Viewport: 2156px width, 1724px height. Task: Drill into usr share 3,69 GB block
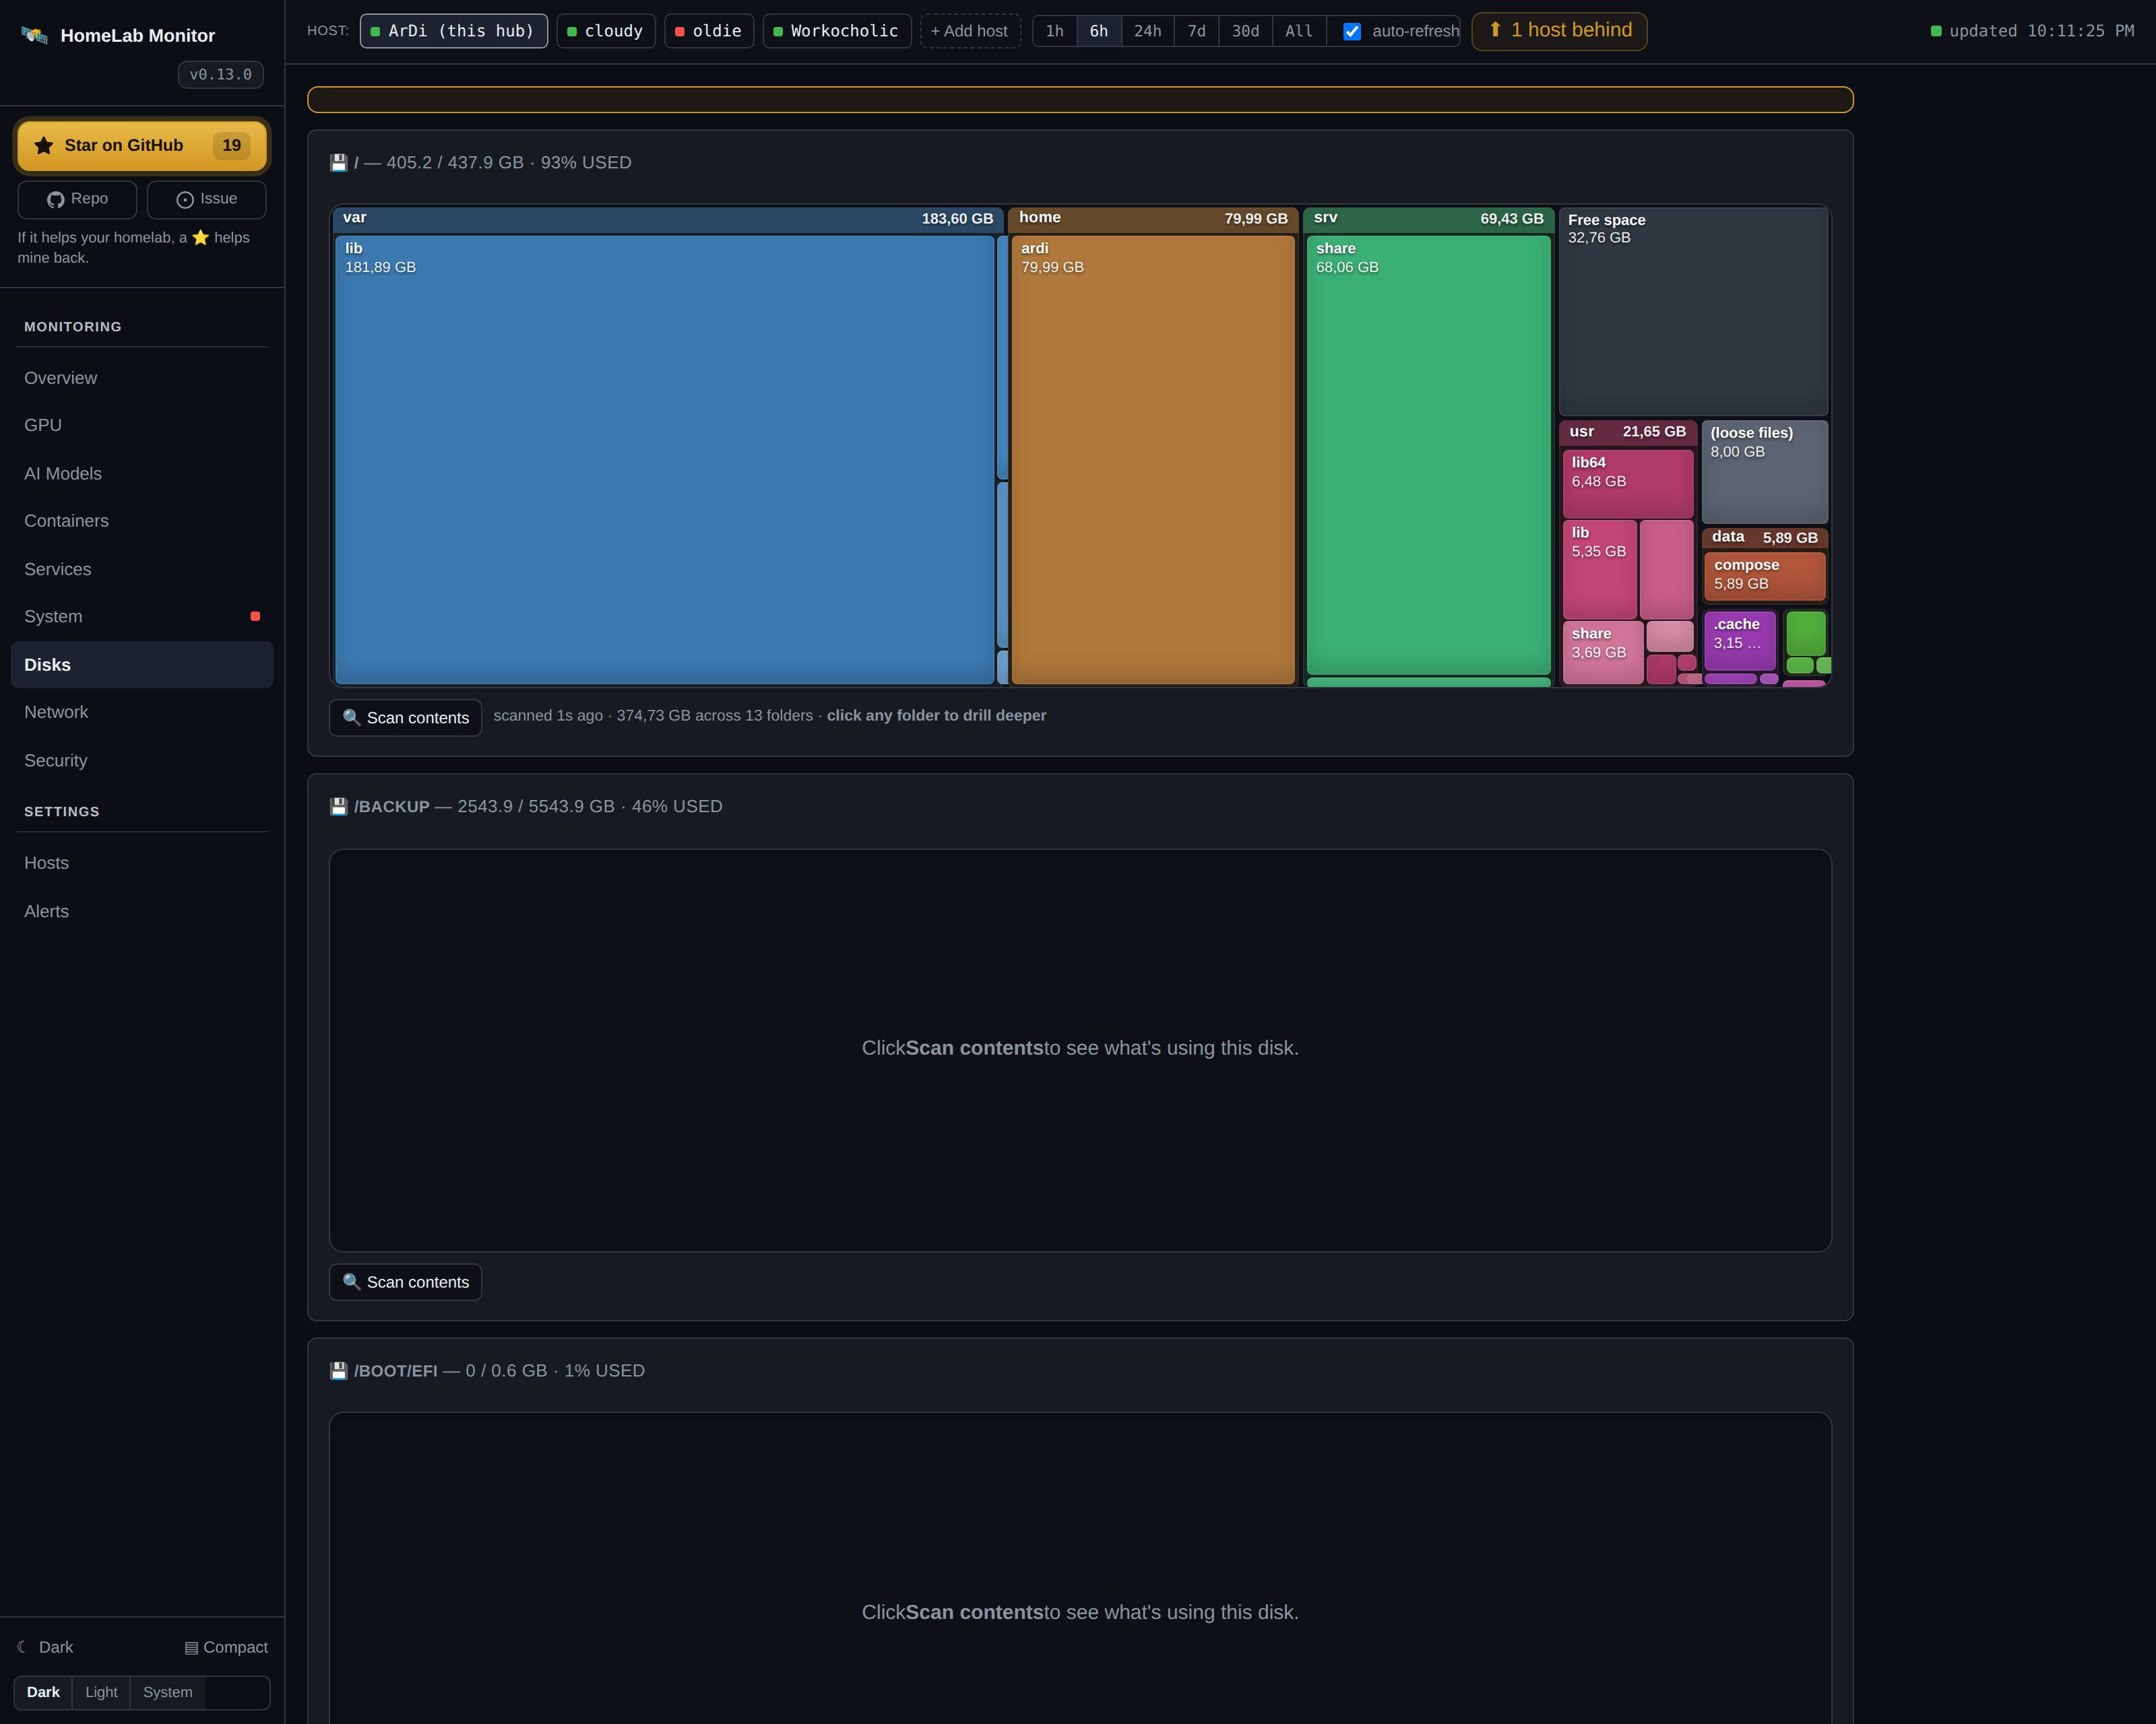click(x=1603, y=653)
